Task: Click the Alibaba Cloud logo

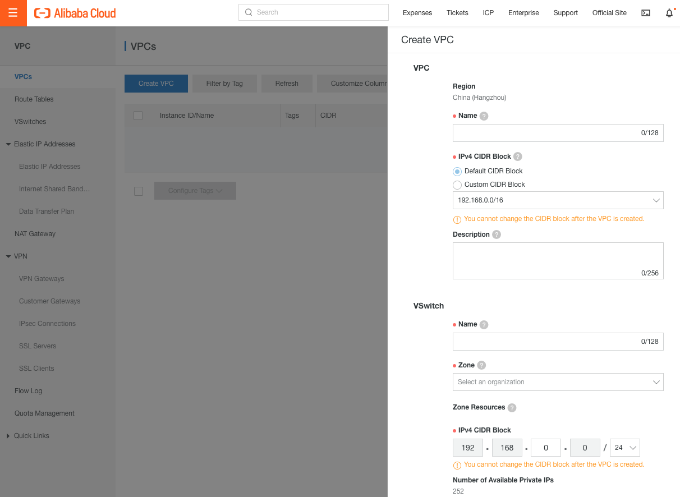Action: pyautogui.click(x=75, y=13)
